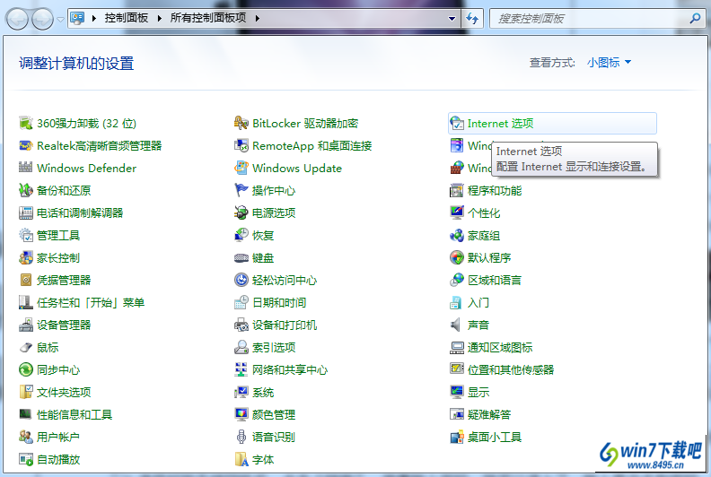Click the 管理工具 gear icon
The height and width of the screenshot is (477, 711).
coord(26,235)
